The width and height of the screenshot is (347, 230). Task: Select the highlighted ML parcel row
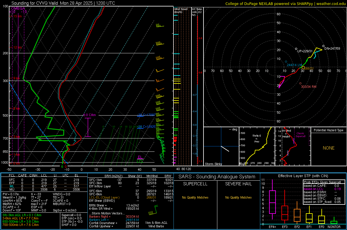pos(44,186)
